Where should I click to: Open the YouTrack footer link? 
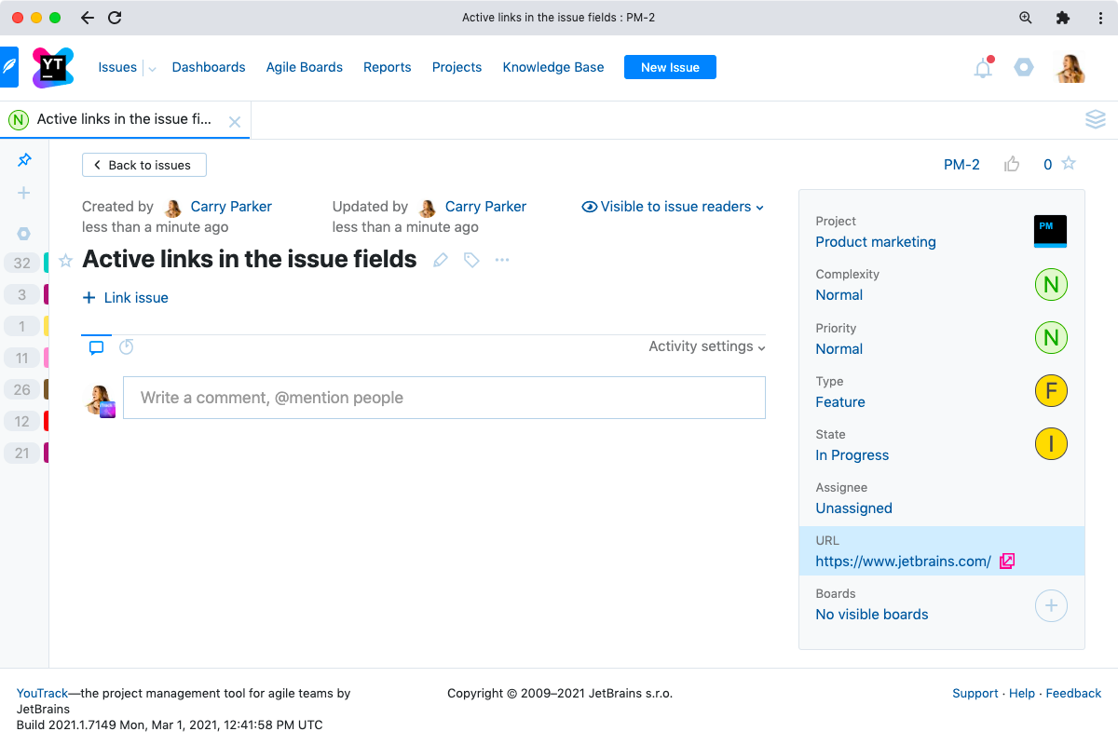(43, 693)
